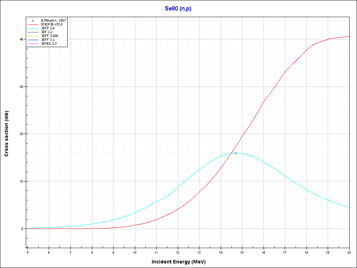Click the 30 tick label on y-axis
Viewport: 357px width, 268px height.
click(21, 87)
